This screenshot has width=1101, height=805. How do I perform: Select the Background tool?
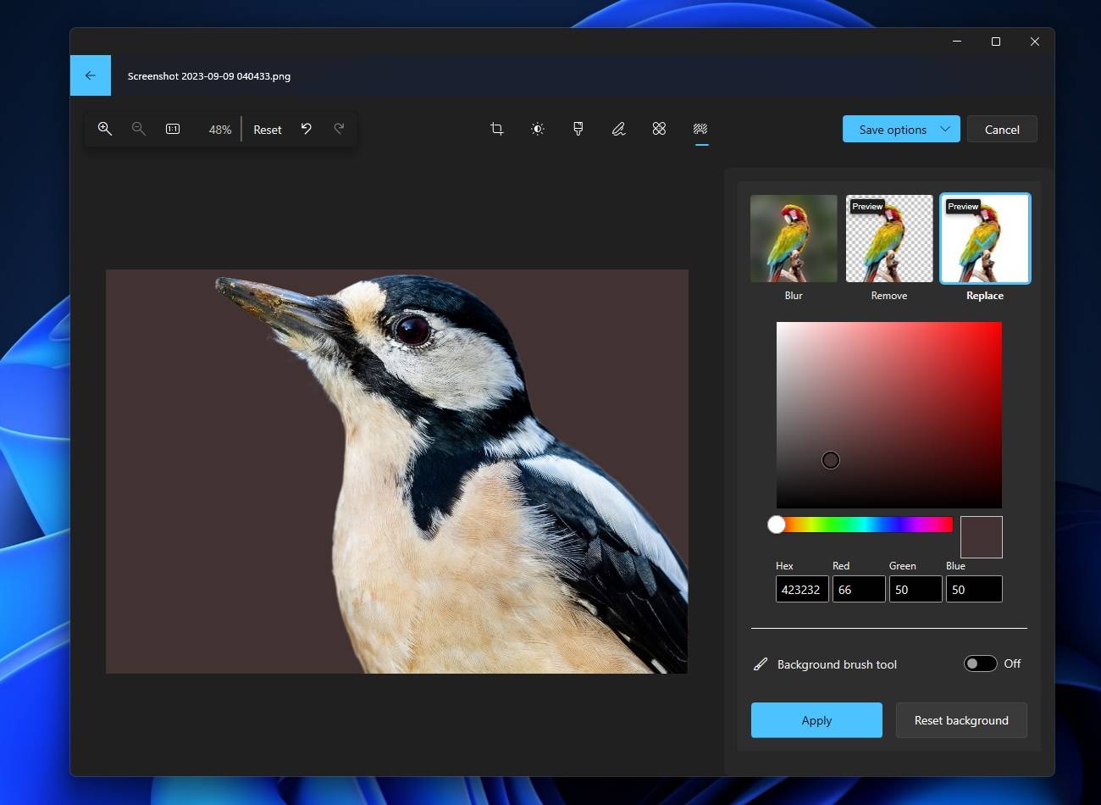coord(700,129)
